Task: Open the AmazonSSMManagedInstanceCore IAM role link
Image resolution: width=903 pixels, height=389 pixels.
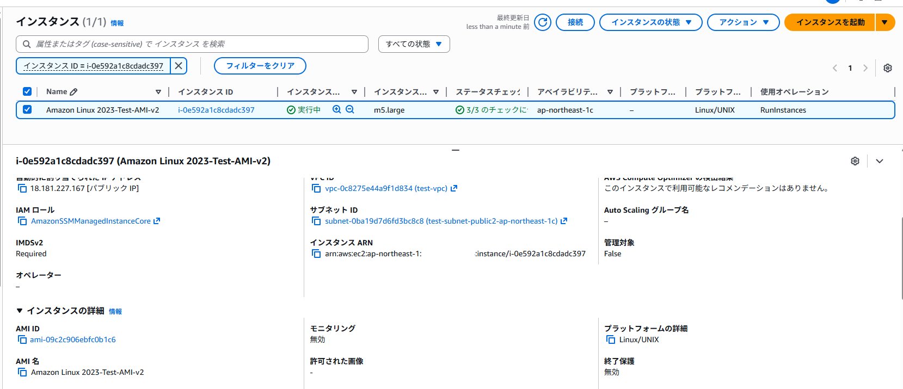Action: [91, 221]
